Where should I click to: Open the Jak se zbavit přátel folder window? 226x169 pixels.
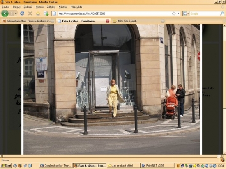[x=124, y=166]
